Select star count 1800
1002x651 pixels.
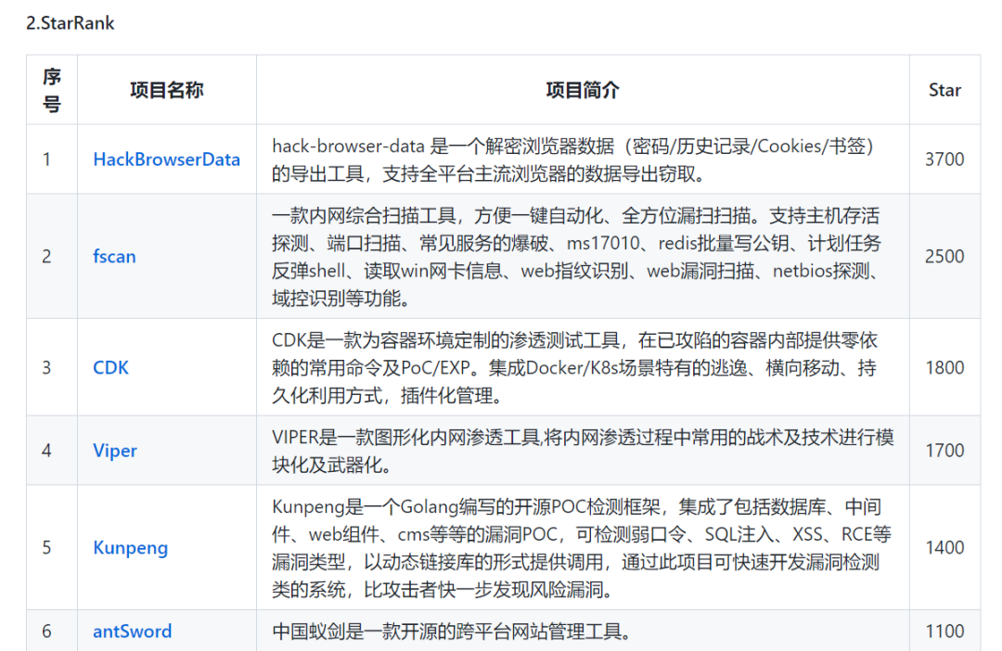pyautogui.click(x=944, y=367)
